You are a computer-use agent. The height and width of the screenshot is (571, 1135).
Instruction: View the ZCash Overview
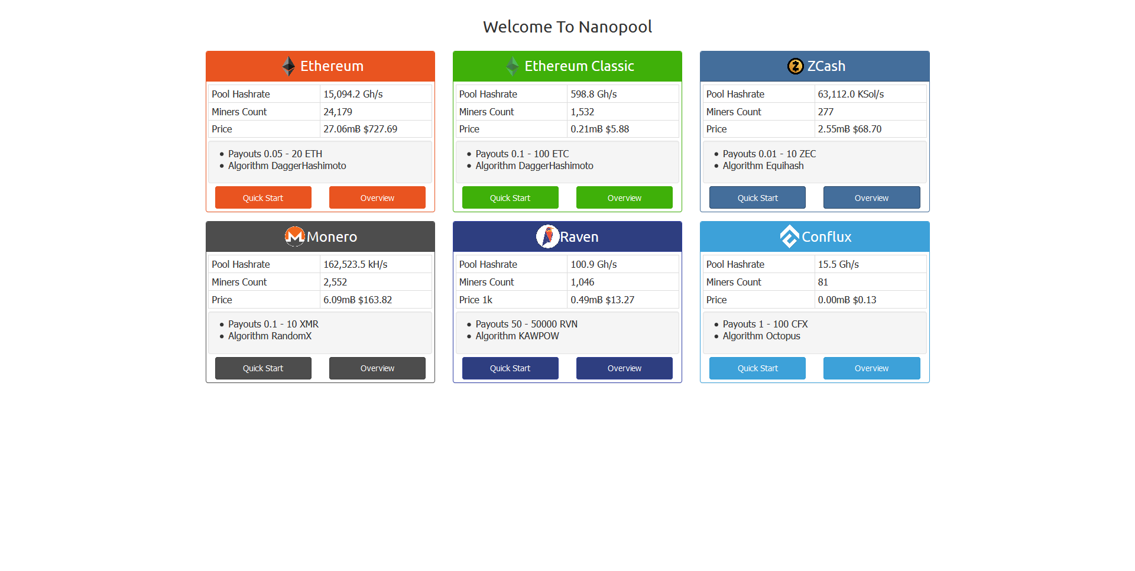pos(872,197)
